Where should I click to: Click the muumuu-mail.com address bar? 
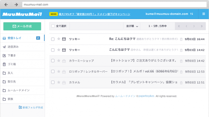114,4
